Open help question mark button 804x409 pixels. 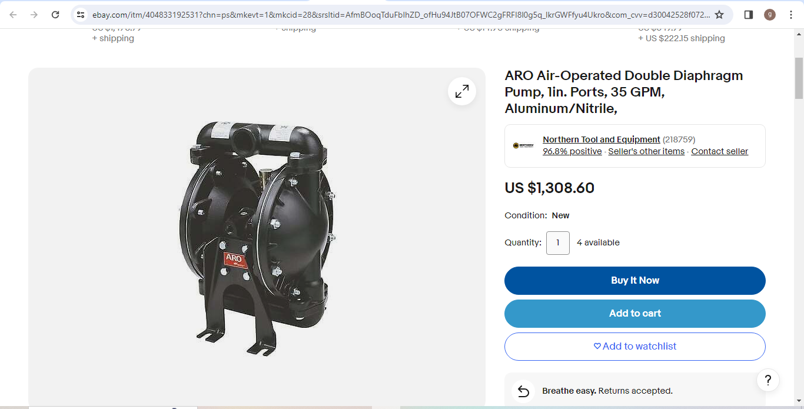768,380
